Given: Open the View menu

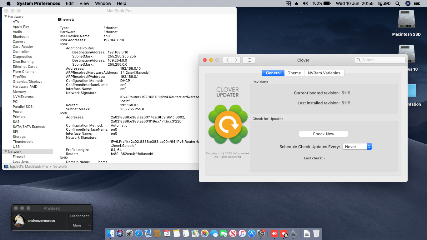Looking at the screenshot, I should pos(84,3).
